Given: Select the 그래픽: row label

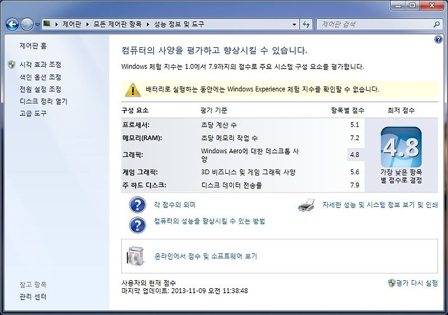Looking at the screenshot, I should point(133,154).
